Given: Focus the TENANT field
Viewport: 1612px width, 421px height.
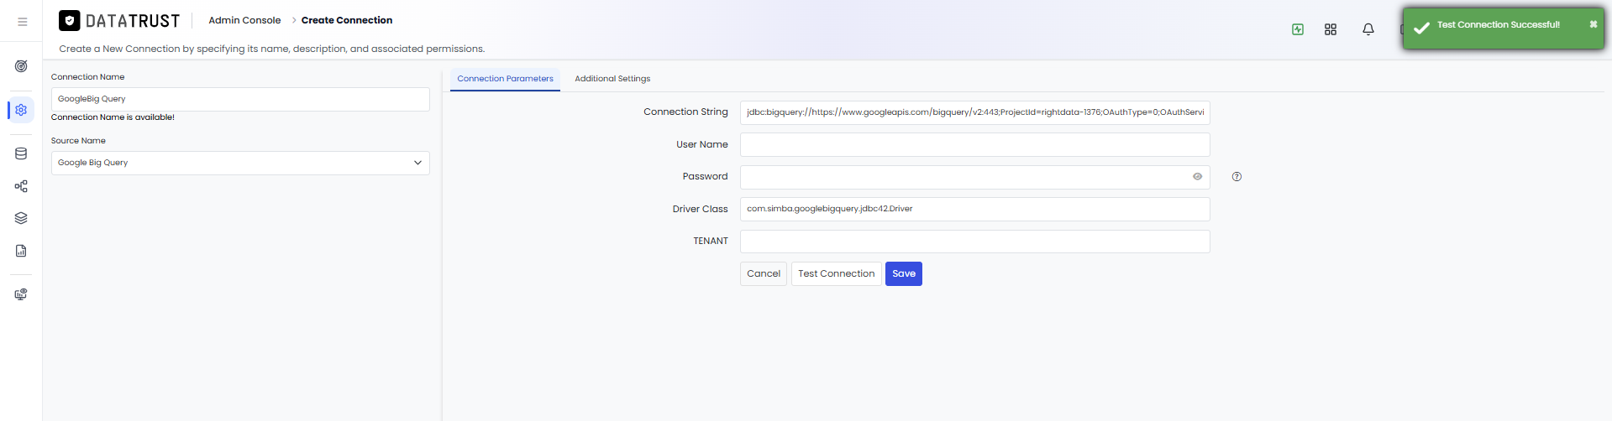Looking at the screenshot, I should click(x=974, y=242).
